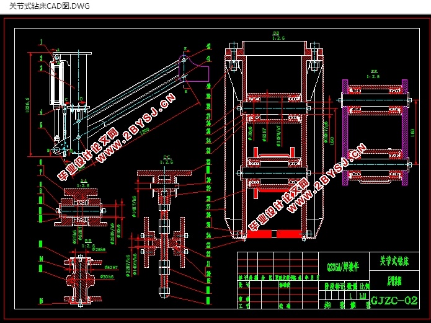Click the GJZC-02 drawing number cell
431x323 pixels.
point(393,301)
